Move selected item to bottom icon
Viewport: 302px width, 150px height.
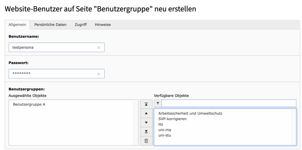146,132
